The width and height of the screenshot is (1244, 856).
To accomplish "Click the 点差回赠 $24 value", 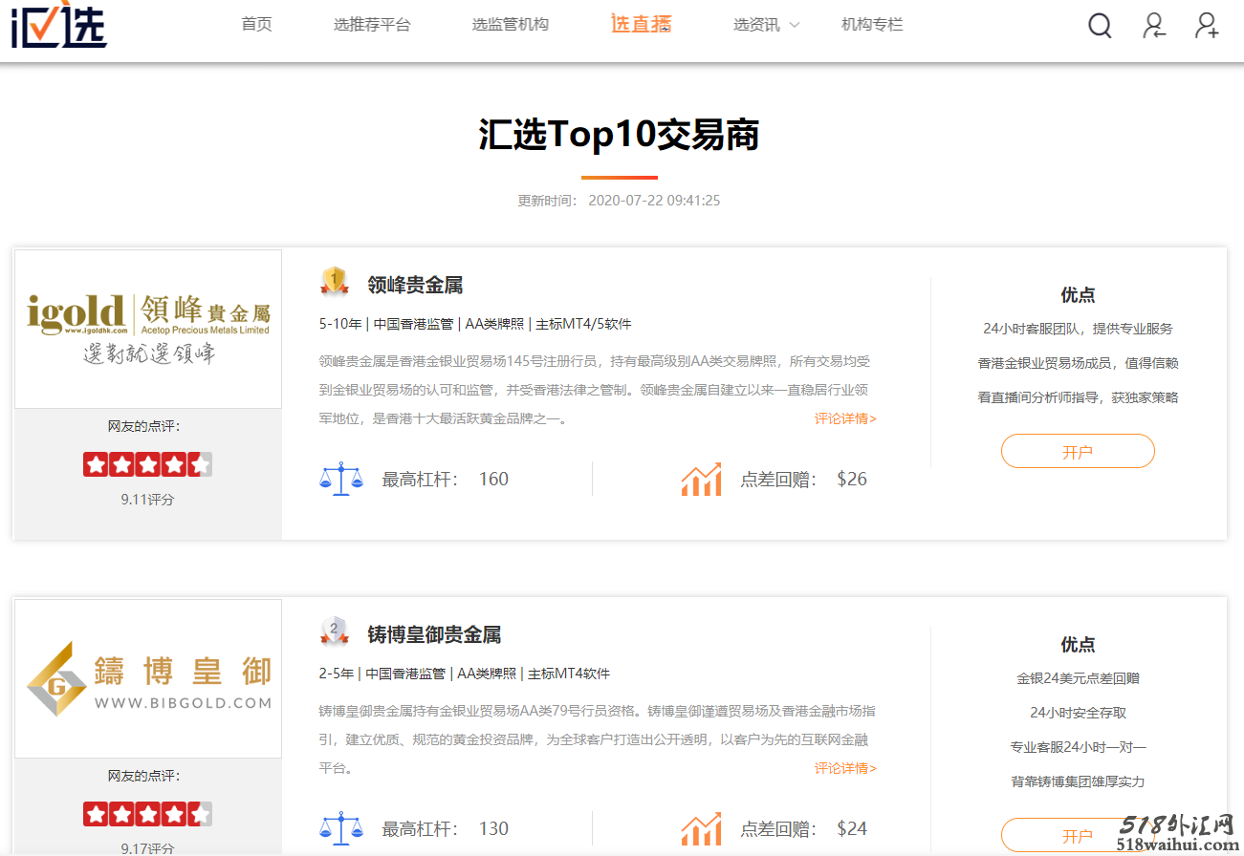I will [x=852, y=828].
